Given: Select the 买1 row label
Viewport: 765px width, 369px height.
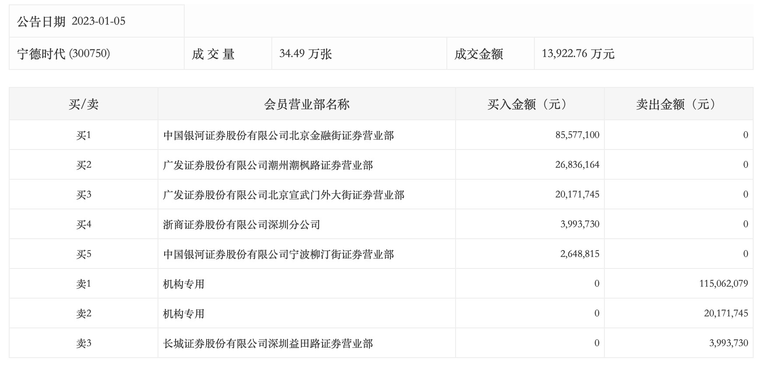Looking at the screenshot, I should click(x=84, y=135).
